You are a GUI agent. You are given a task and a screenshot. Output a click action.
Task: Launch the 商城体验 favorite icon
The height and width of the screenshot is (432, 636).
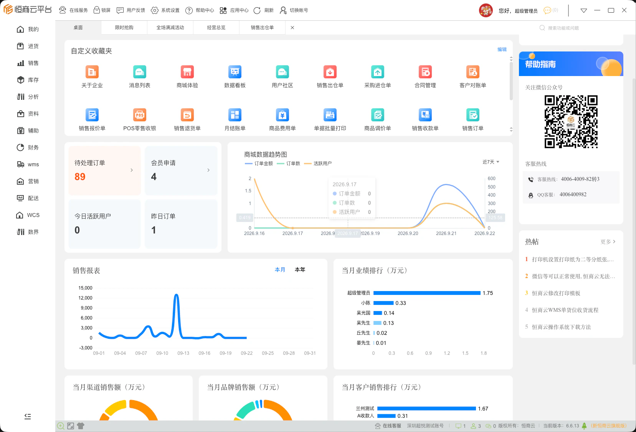point(187,72)
